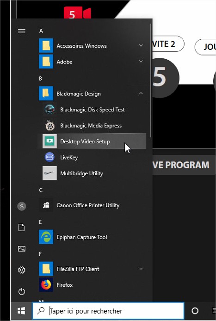Open the user account icon
The image size is (216, 321).
22,206
